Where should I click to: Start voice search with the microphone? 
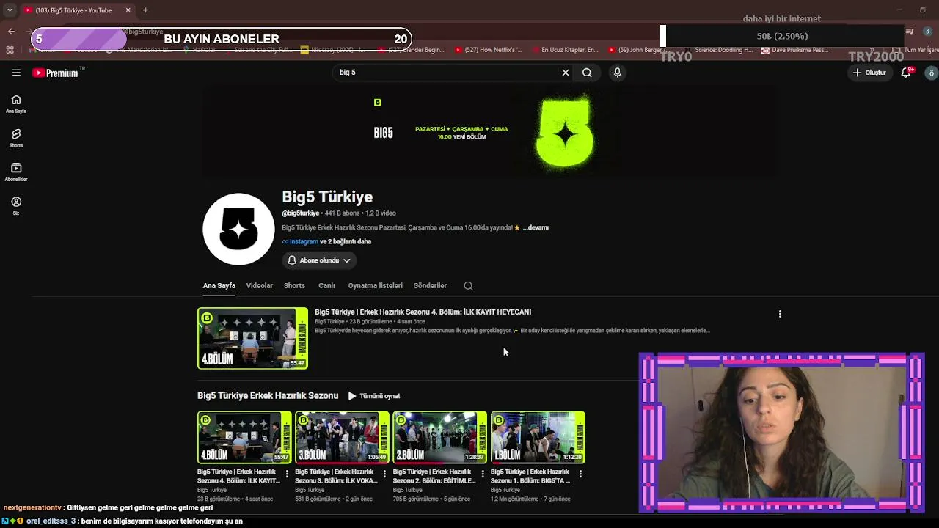(x=617, y=73)
